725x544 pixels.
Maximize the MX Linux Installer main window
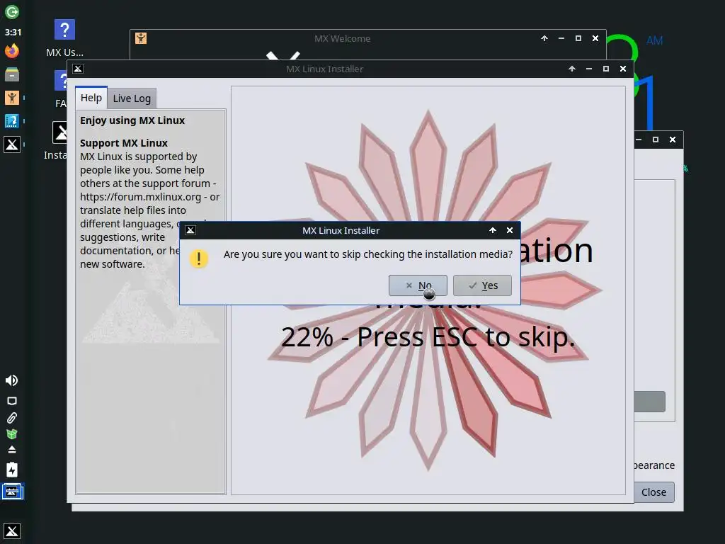(606, 69)
